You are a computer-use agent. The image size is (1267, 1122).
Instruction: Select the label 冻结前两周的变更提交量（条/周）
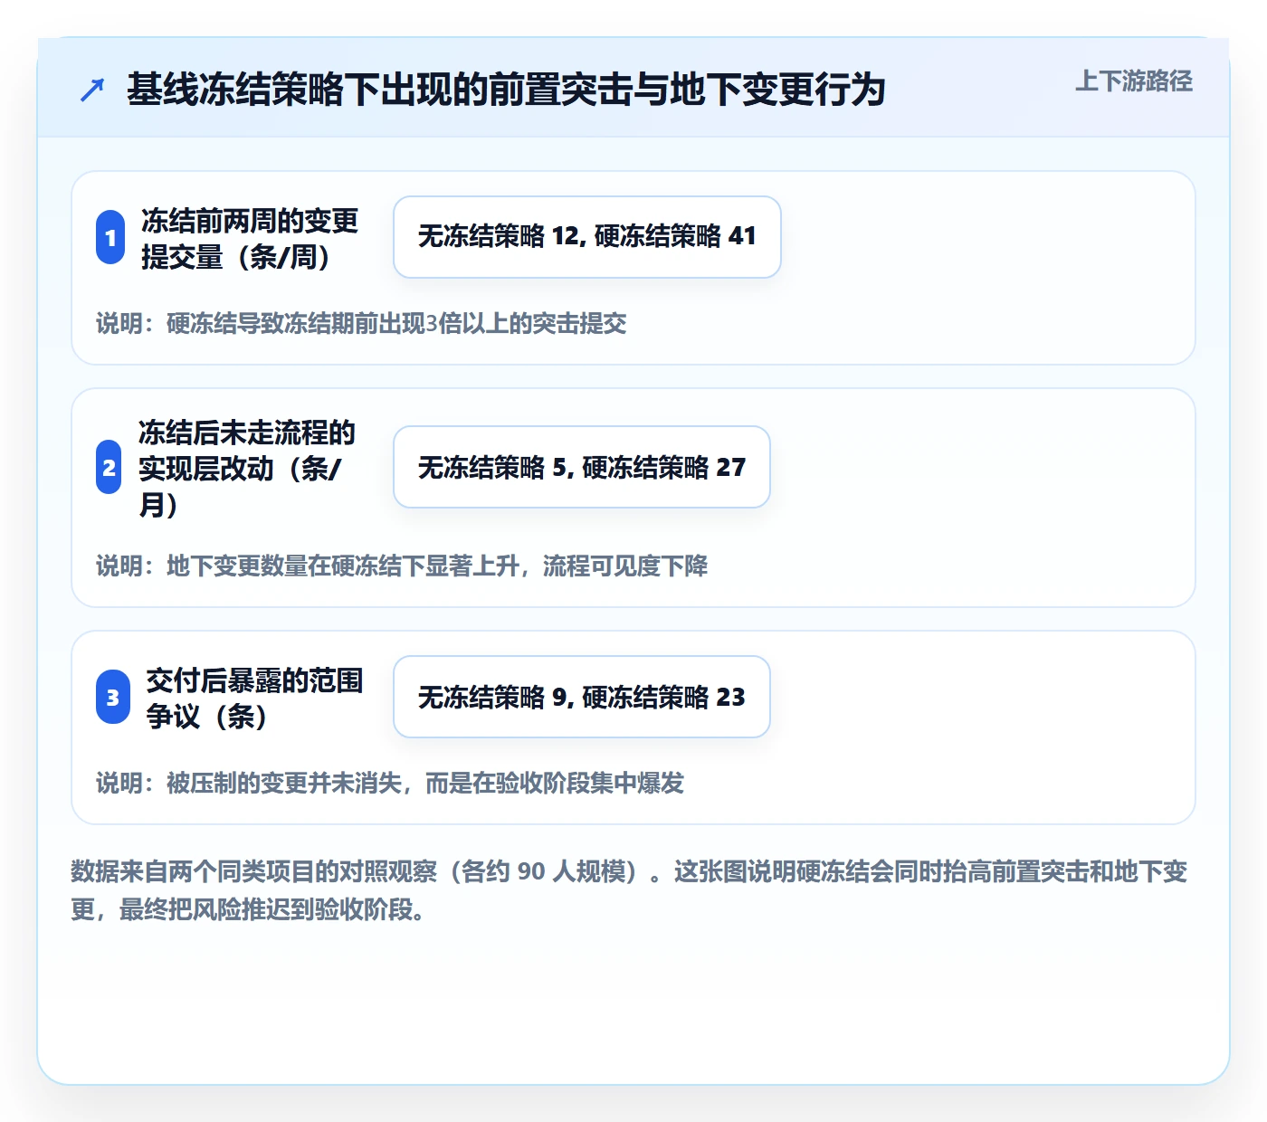[250, 238]
